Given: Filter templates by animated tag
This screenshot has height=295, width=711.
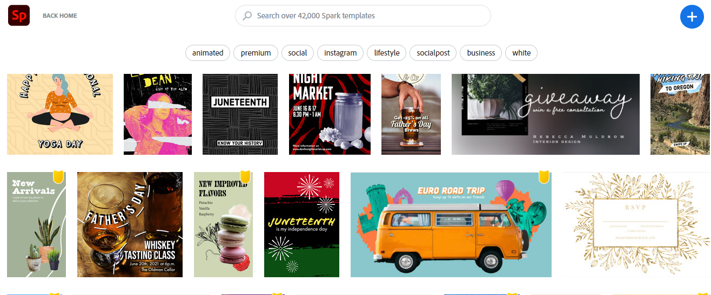Looking at the screenshot, I should 208,53.
